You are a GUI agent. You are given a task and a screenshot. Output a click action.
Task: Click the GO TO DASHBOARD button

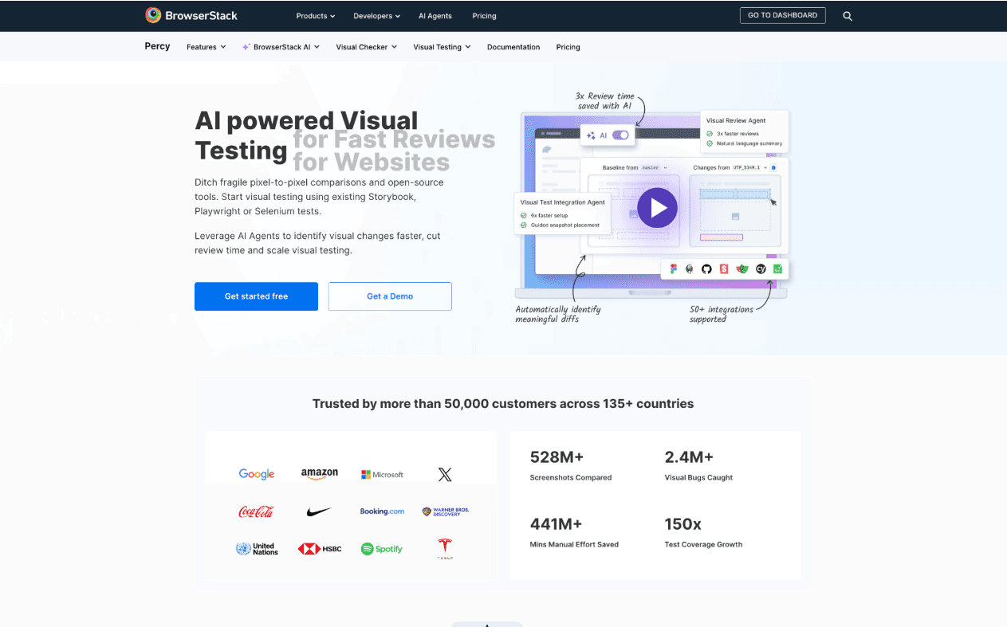(x=782, y=15)
